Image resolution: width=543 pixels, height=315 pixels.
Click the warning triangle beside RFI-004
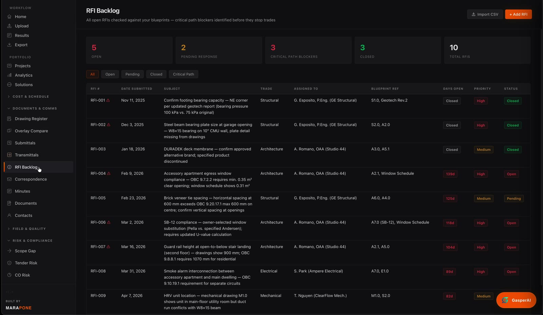point(109,173)
